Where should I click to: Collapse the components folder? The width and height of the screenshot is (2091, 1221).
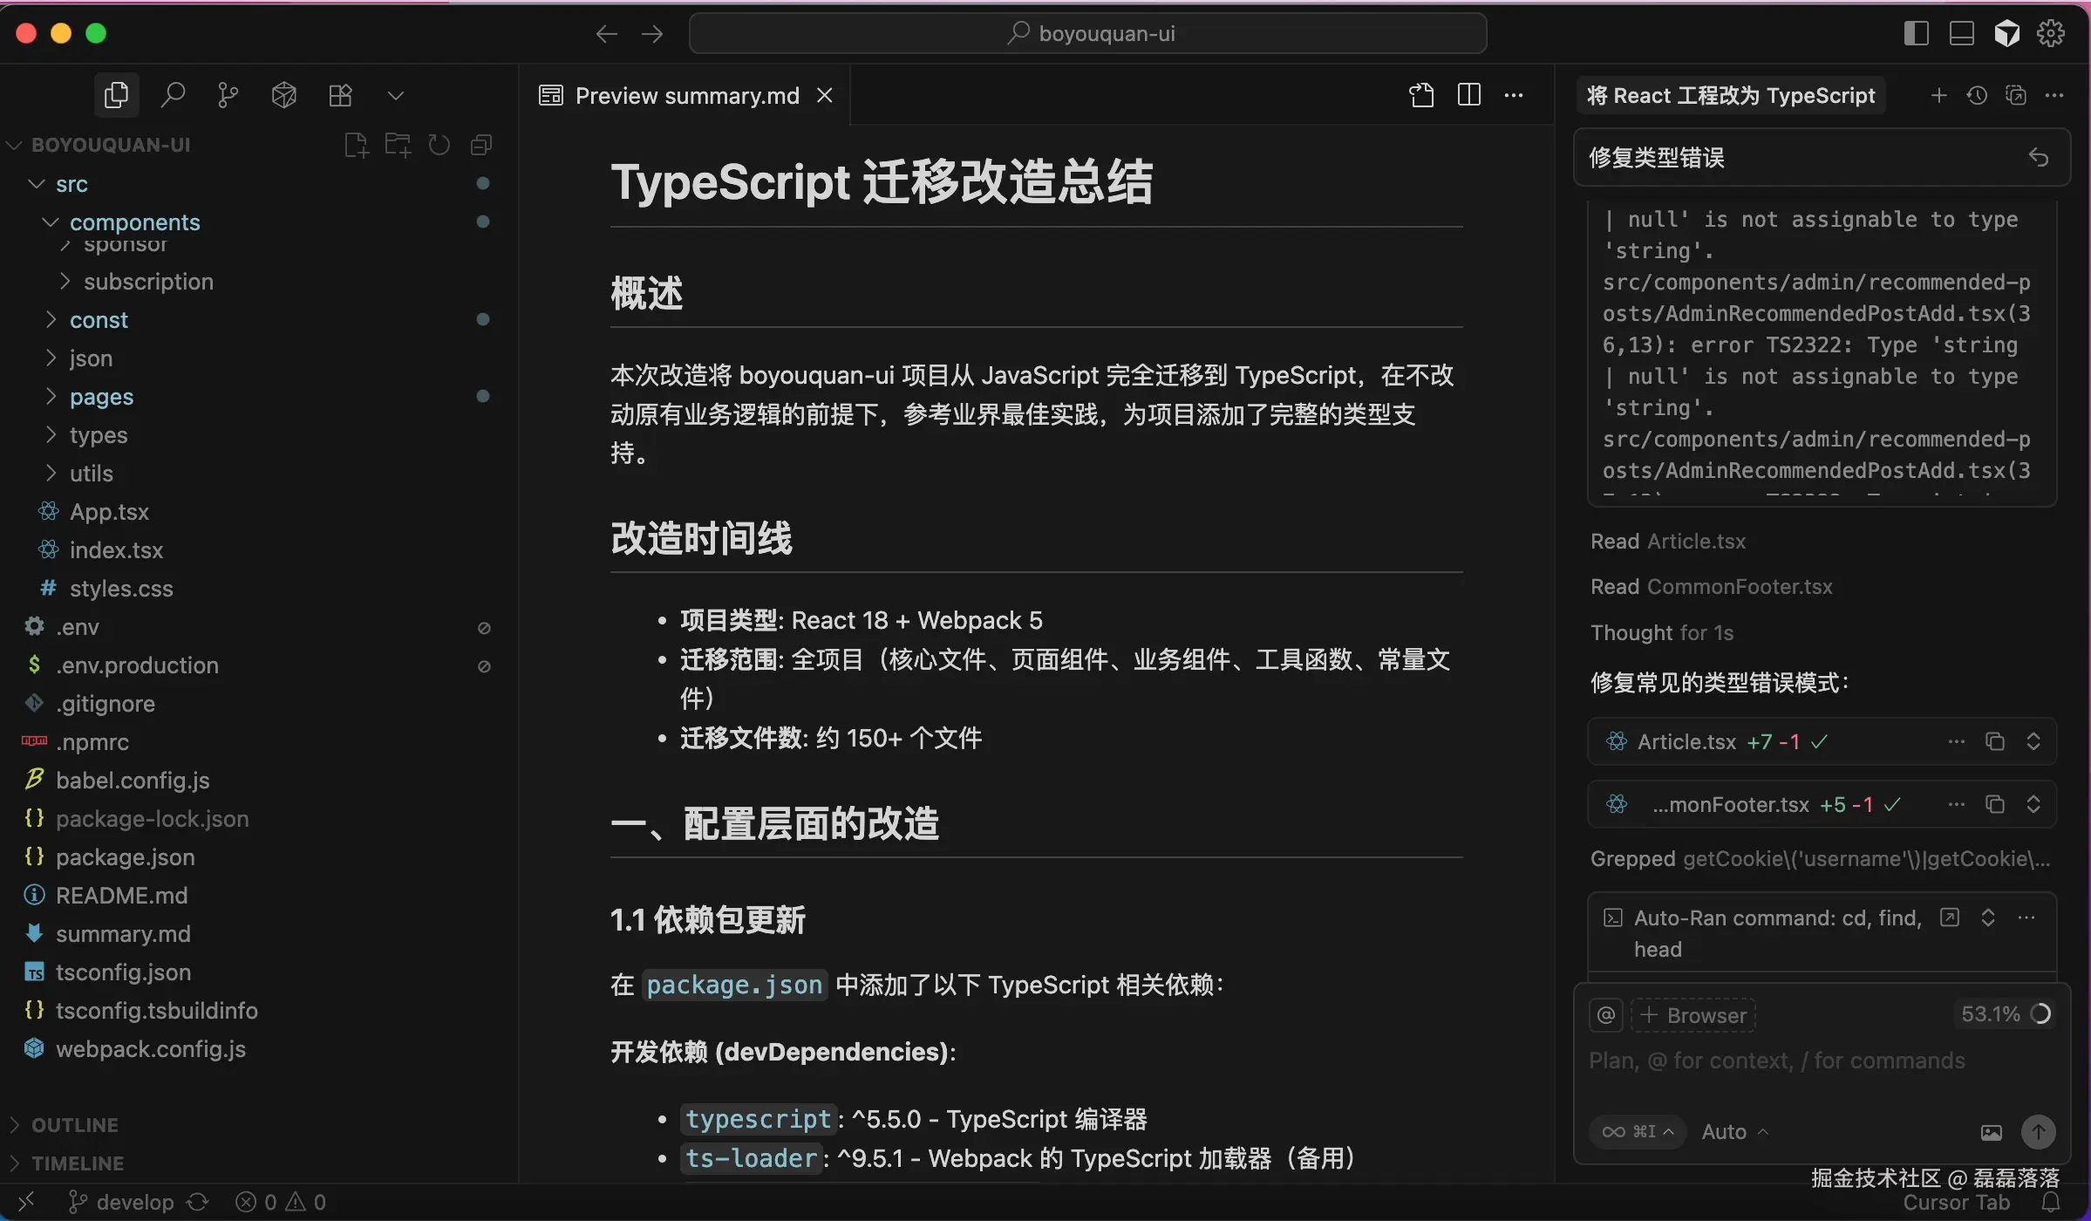coord(49,222)
